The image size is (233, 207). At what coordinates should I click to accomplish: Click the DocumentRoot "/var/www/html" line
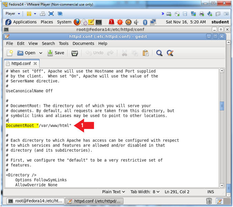[x=39, y=126]
